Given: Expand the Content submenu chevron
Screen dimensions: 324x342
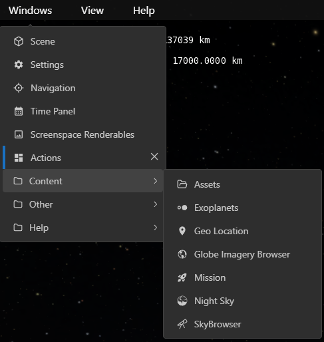Looking at the screenshot, I should (156, 181).
